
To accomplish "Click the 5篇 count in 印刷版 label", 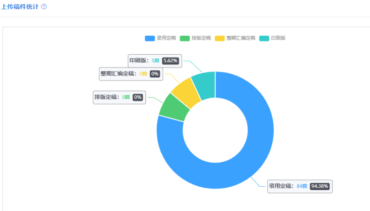I will click(155, 61).
